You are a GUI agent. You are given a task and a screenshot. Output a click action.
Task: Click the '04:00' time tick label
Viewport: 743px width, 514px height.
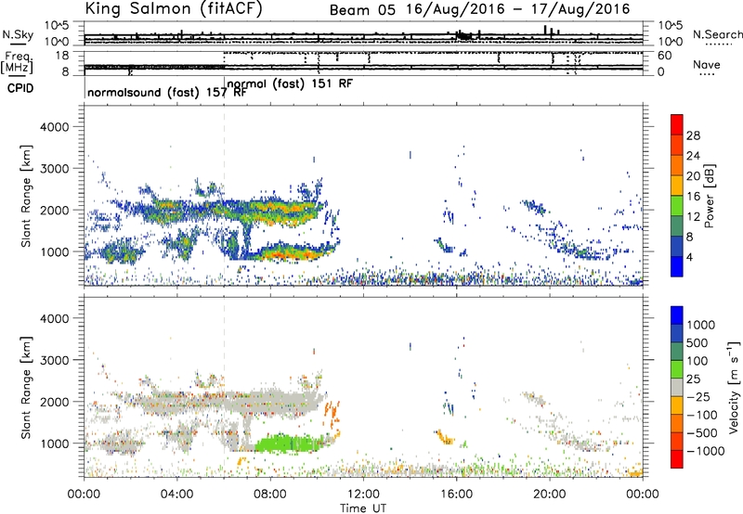click(176, 495)
